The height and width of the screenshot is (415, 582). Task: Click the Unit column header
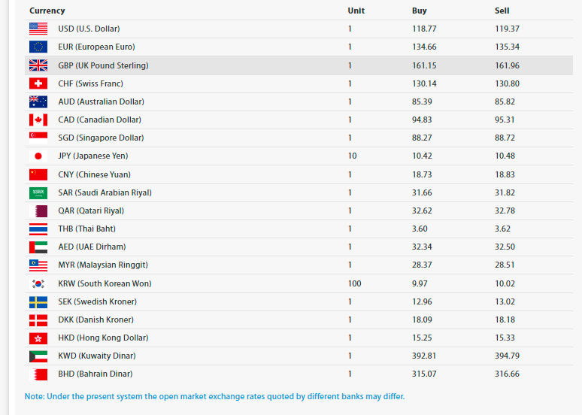356,11
